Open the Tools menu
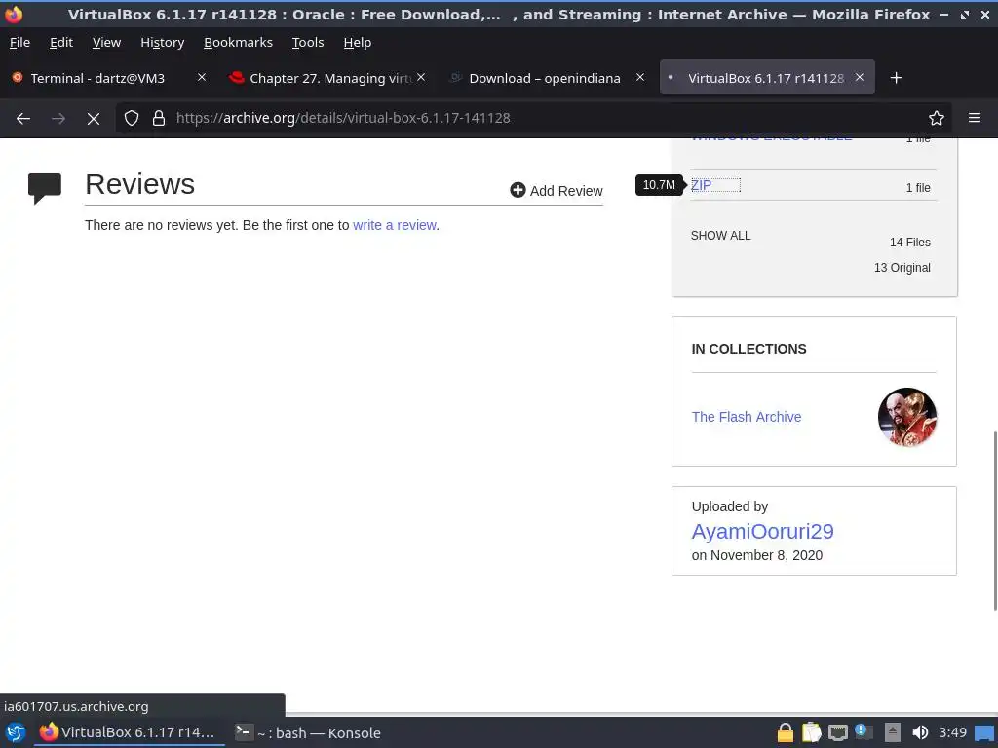This screenshot has height=748, width=998. point(308,43)
